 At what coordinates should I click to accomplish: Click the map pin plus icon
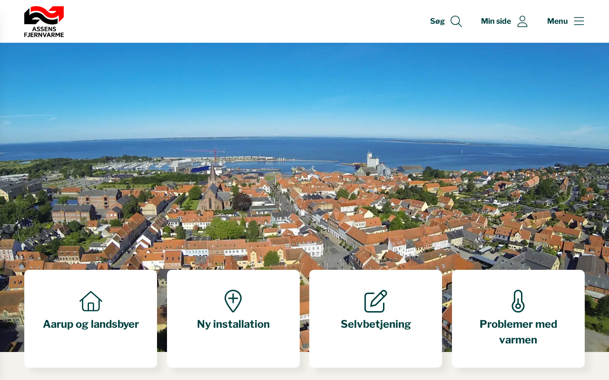[x=233, y=301]
